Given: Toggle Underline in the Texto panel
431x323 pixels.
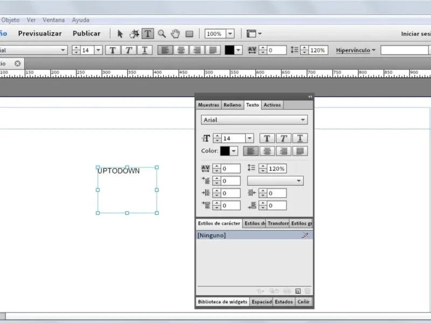Looking at the screenshot, I should 300,138.
